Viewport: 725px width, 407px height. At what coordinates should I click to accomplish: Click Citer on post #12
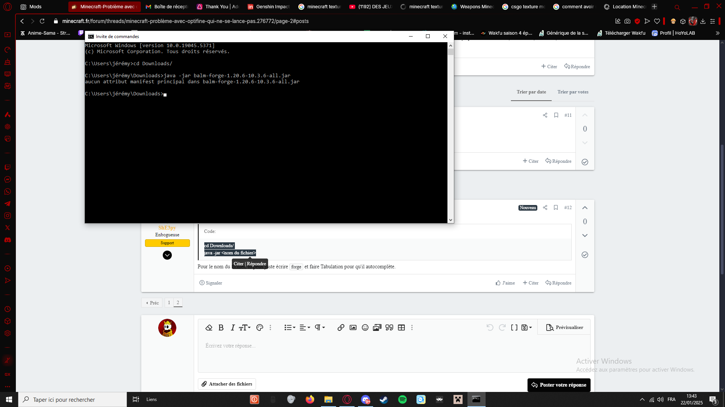tap(531, 283)
